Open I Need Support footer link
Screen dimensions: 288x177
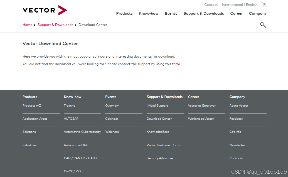[157, 105]
